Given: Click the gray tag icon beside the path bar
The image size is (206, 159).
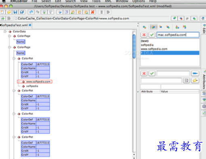Looking at the screenshot, I should 9,18.
